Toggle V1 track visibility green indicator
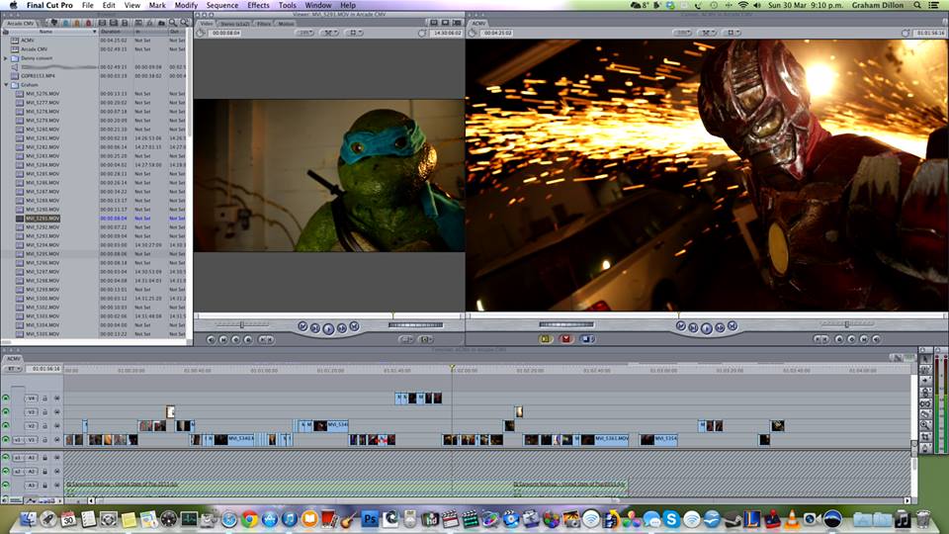Screen dimensions: 949x534 click(x=6, y=439)
